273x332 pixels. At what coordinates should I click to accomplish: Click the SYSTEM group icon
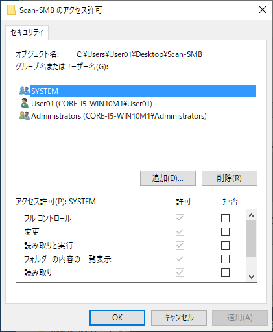click(25, 91)
